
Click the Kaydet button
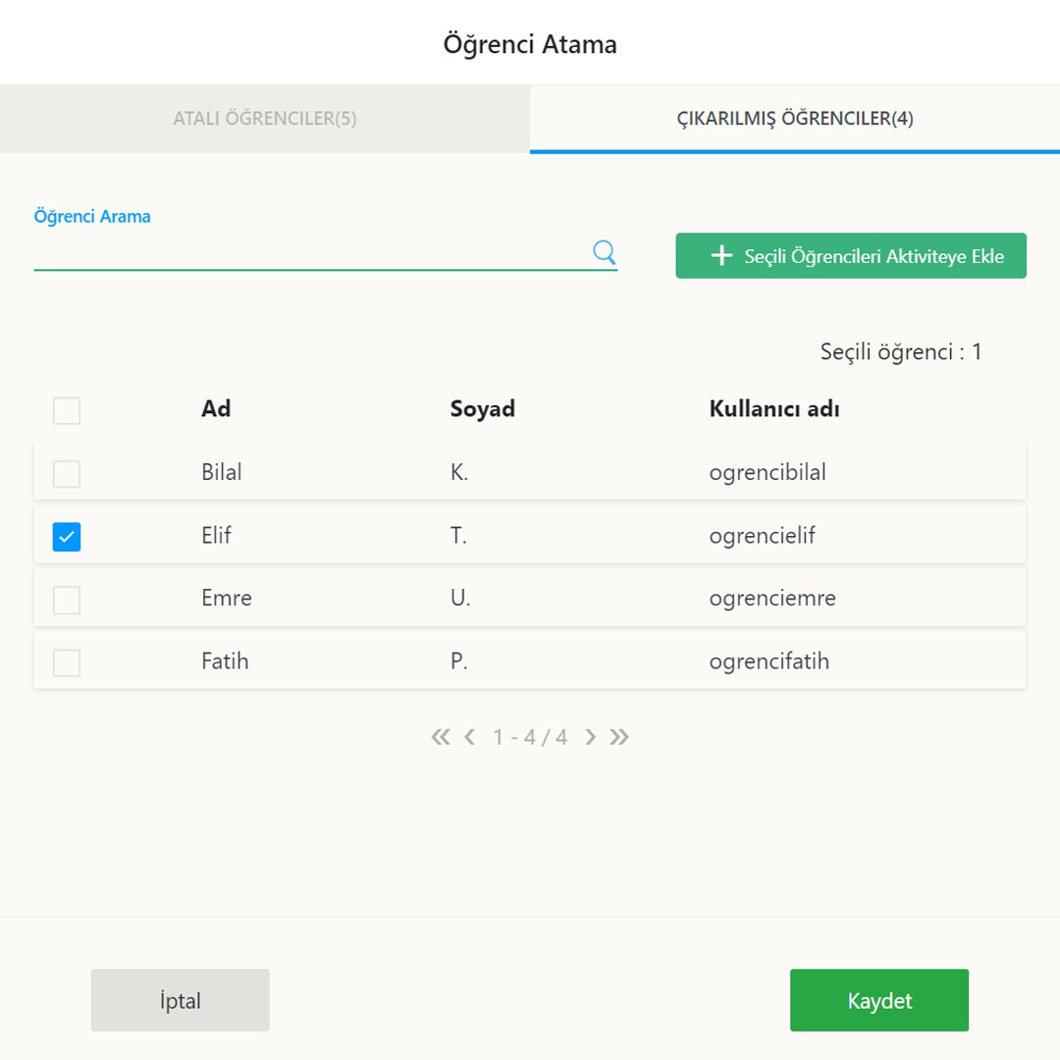click(x=878, y=1000)
